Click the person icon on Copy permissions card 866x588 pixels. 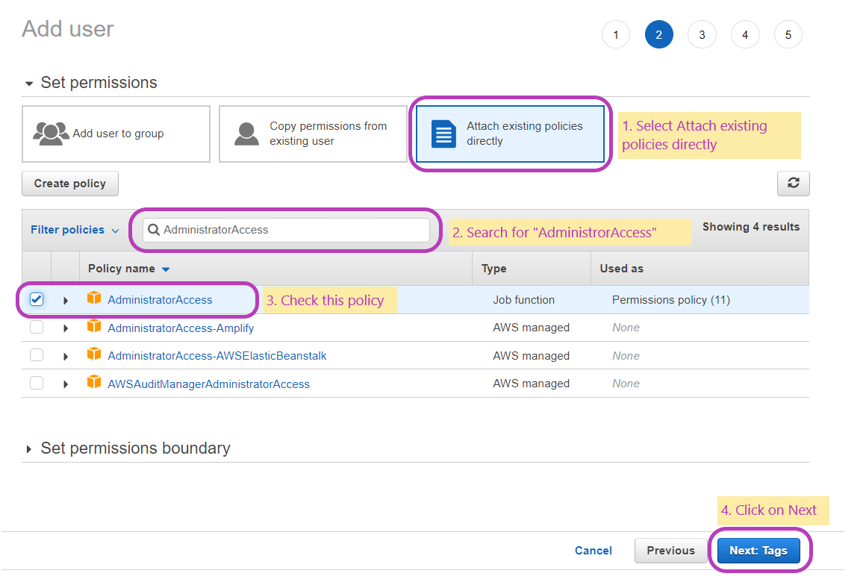[246, 133]
